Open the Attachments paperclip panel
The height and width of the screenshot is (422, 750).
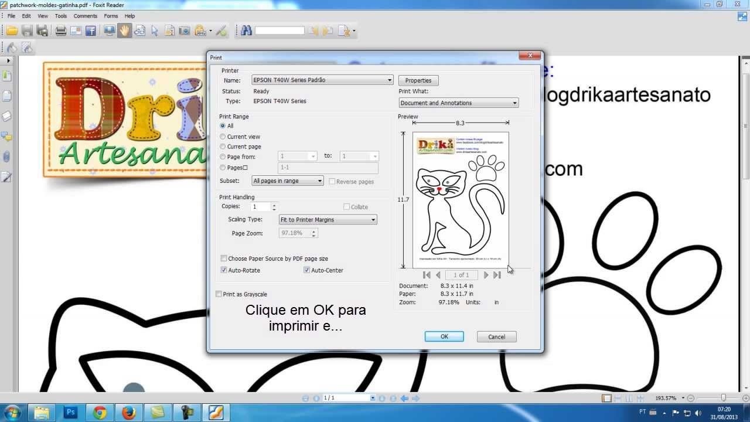pos(7,156)
